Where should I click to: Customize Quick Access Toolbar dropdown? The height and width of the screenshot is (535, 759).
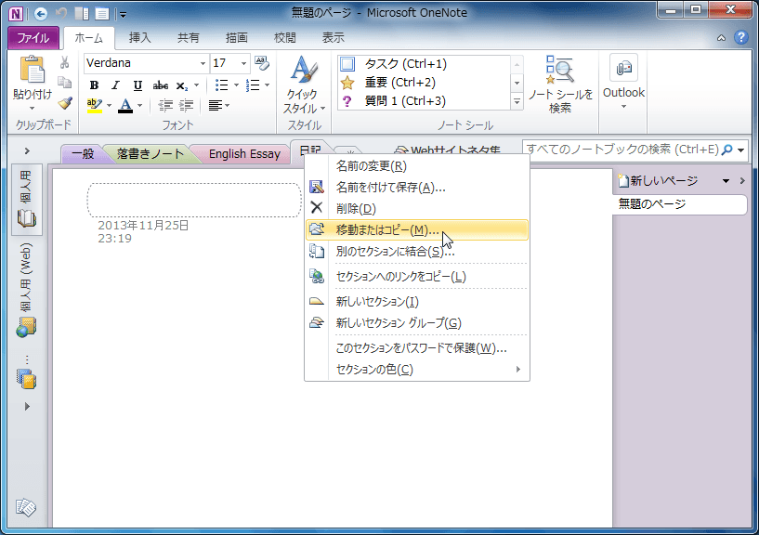pos(123,15)
